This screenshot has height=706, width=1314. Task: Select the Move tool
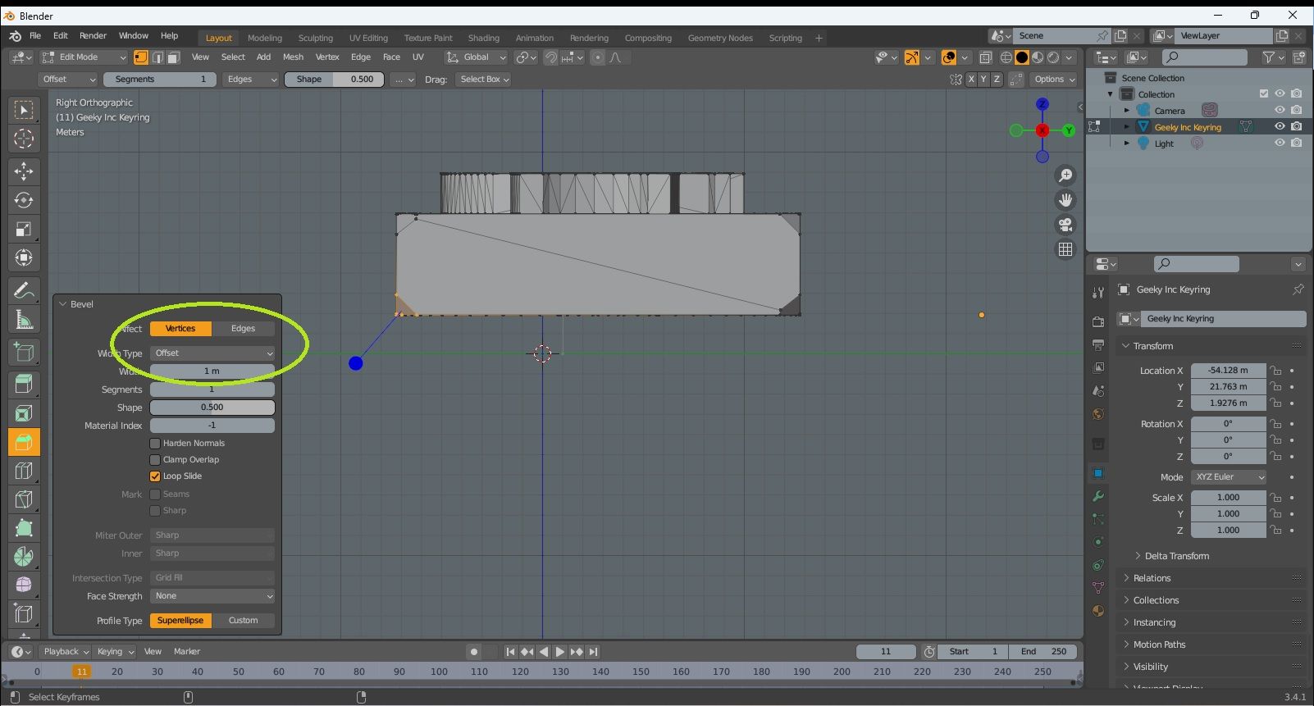(24, 171)
